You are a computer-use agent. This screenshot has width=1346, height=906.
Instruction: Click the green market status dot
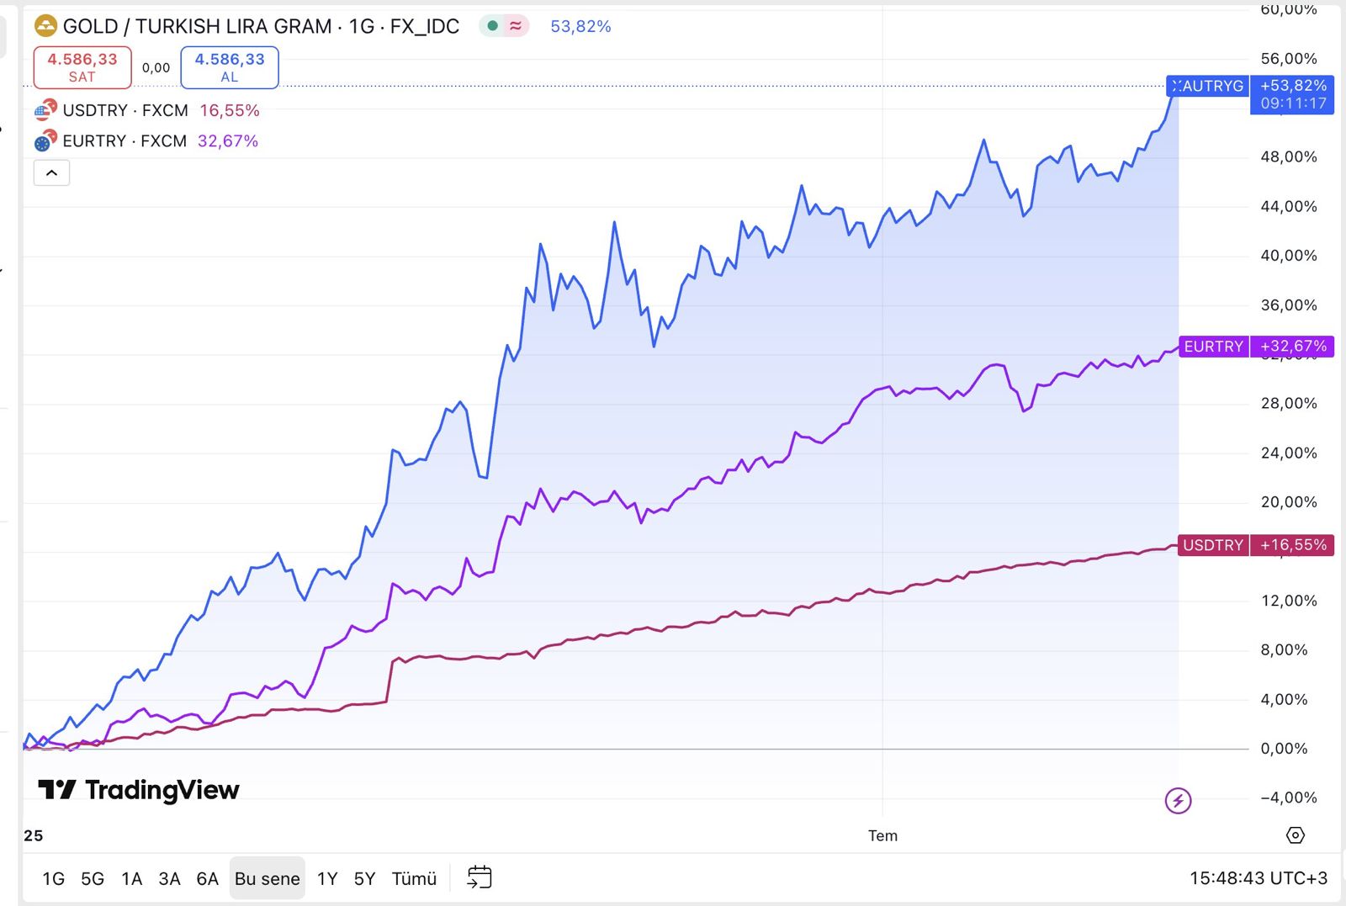tap(493, 26)
